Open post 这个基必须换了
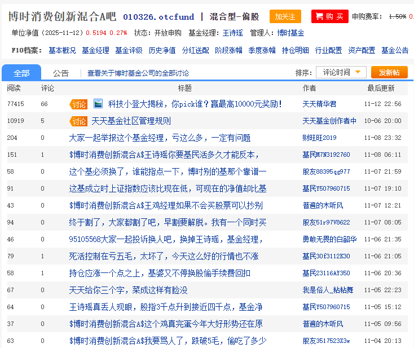This screenshot has height=348, width=414. coord(168,171)
